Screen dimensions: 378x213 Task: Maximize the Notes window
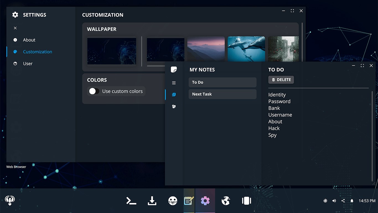point(362,65)
